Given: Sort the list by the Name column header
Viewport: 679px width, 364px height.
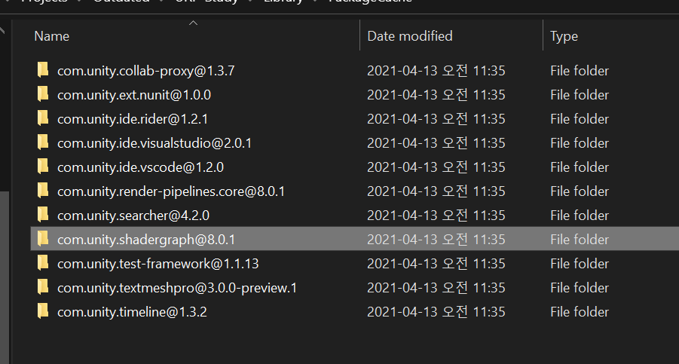Looking at the screenshot, I should (51, 36).
